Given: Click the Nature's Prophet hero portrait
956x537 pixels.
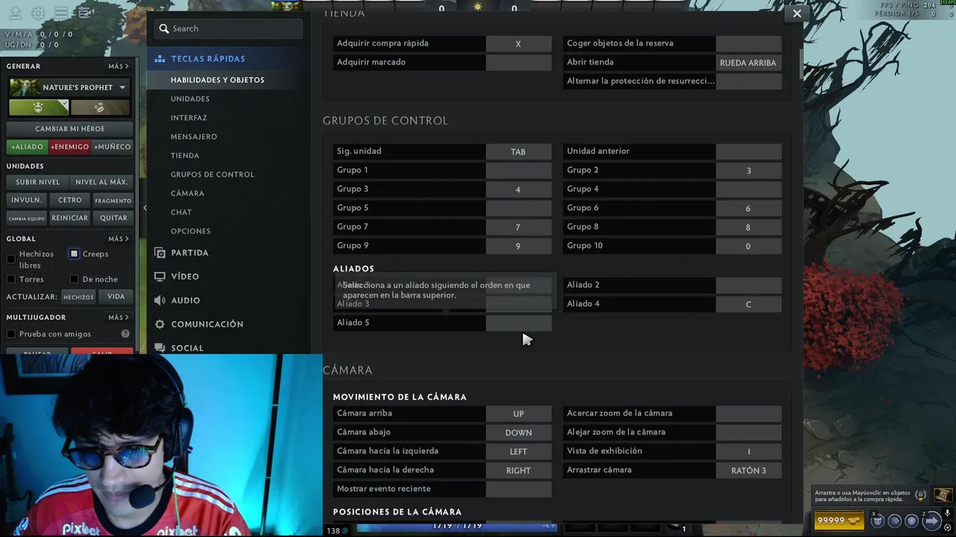Looking at the screenshot, I should point(24,87).
